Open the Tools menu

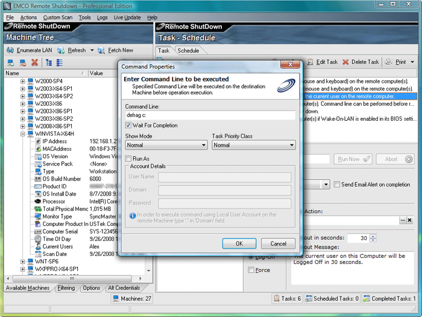85,18
